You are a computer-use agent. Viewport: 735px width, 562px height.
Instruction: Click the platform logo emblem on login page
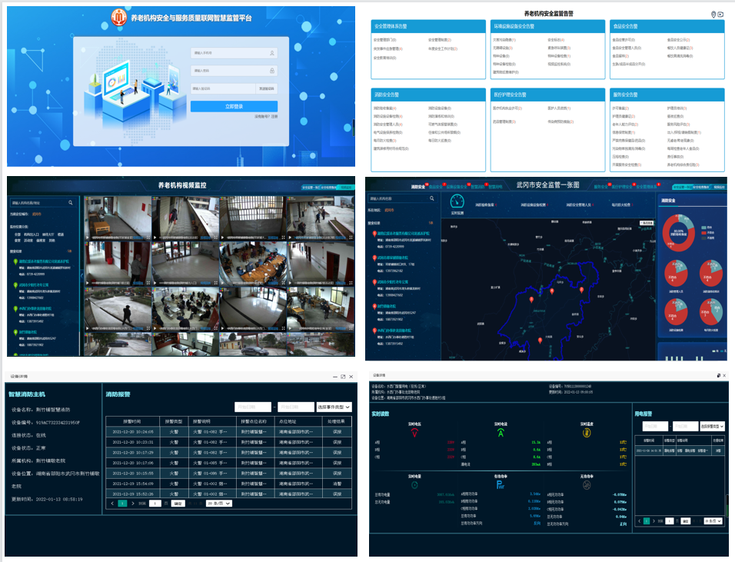(119, 17)
